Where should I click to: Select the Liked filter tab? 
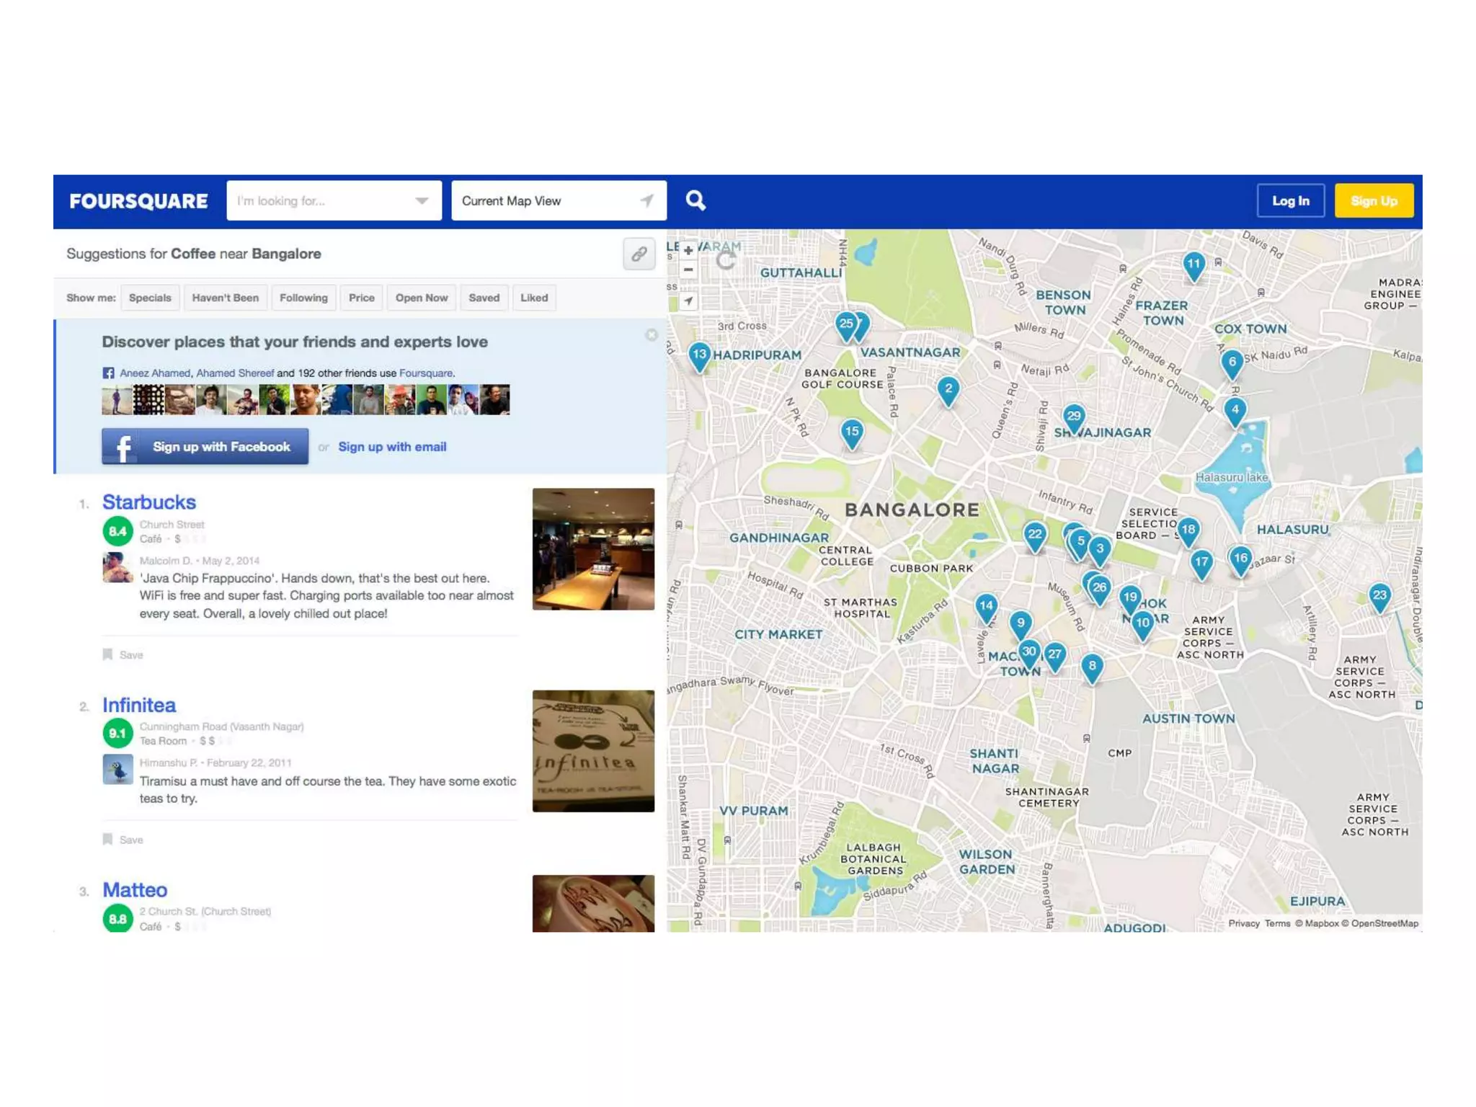click(533, 298)
